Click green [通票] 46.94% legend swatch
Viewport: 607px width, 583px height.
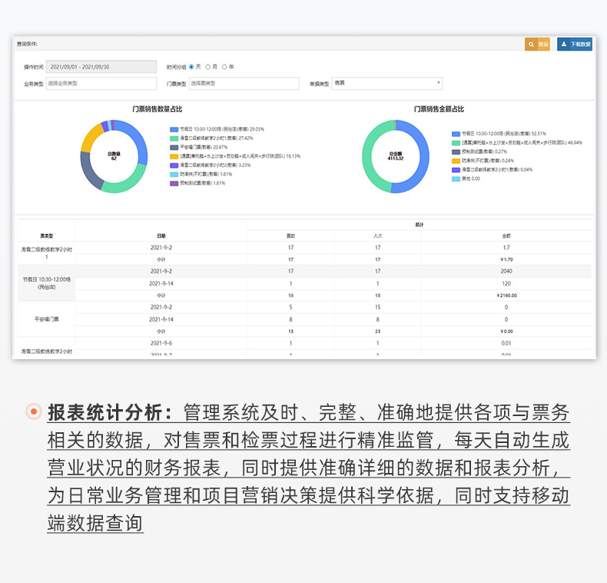point(456,142)
